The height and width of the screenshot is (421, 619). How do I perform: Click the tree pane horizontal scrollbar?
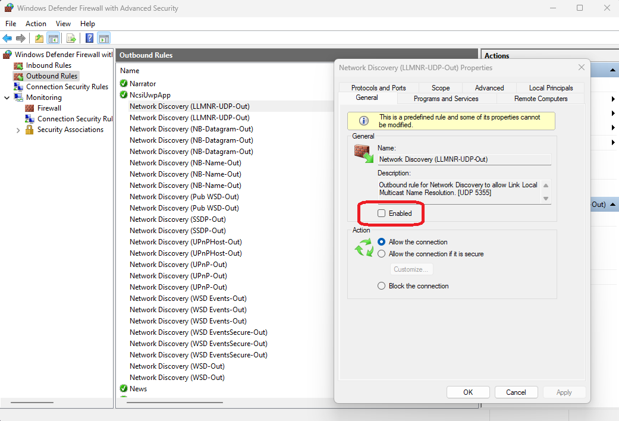coord(32,403)
